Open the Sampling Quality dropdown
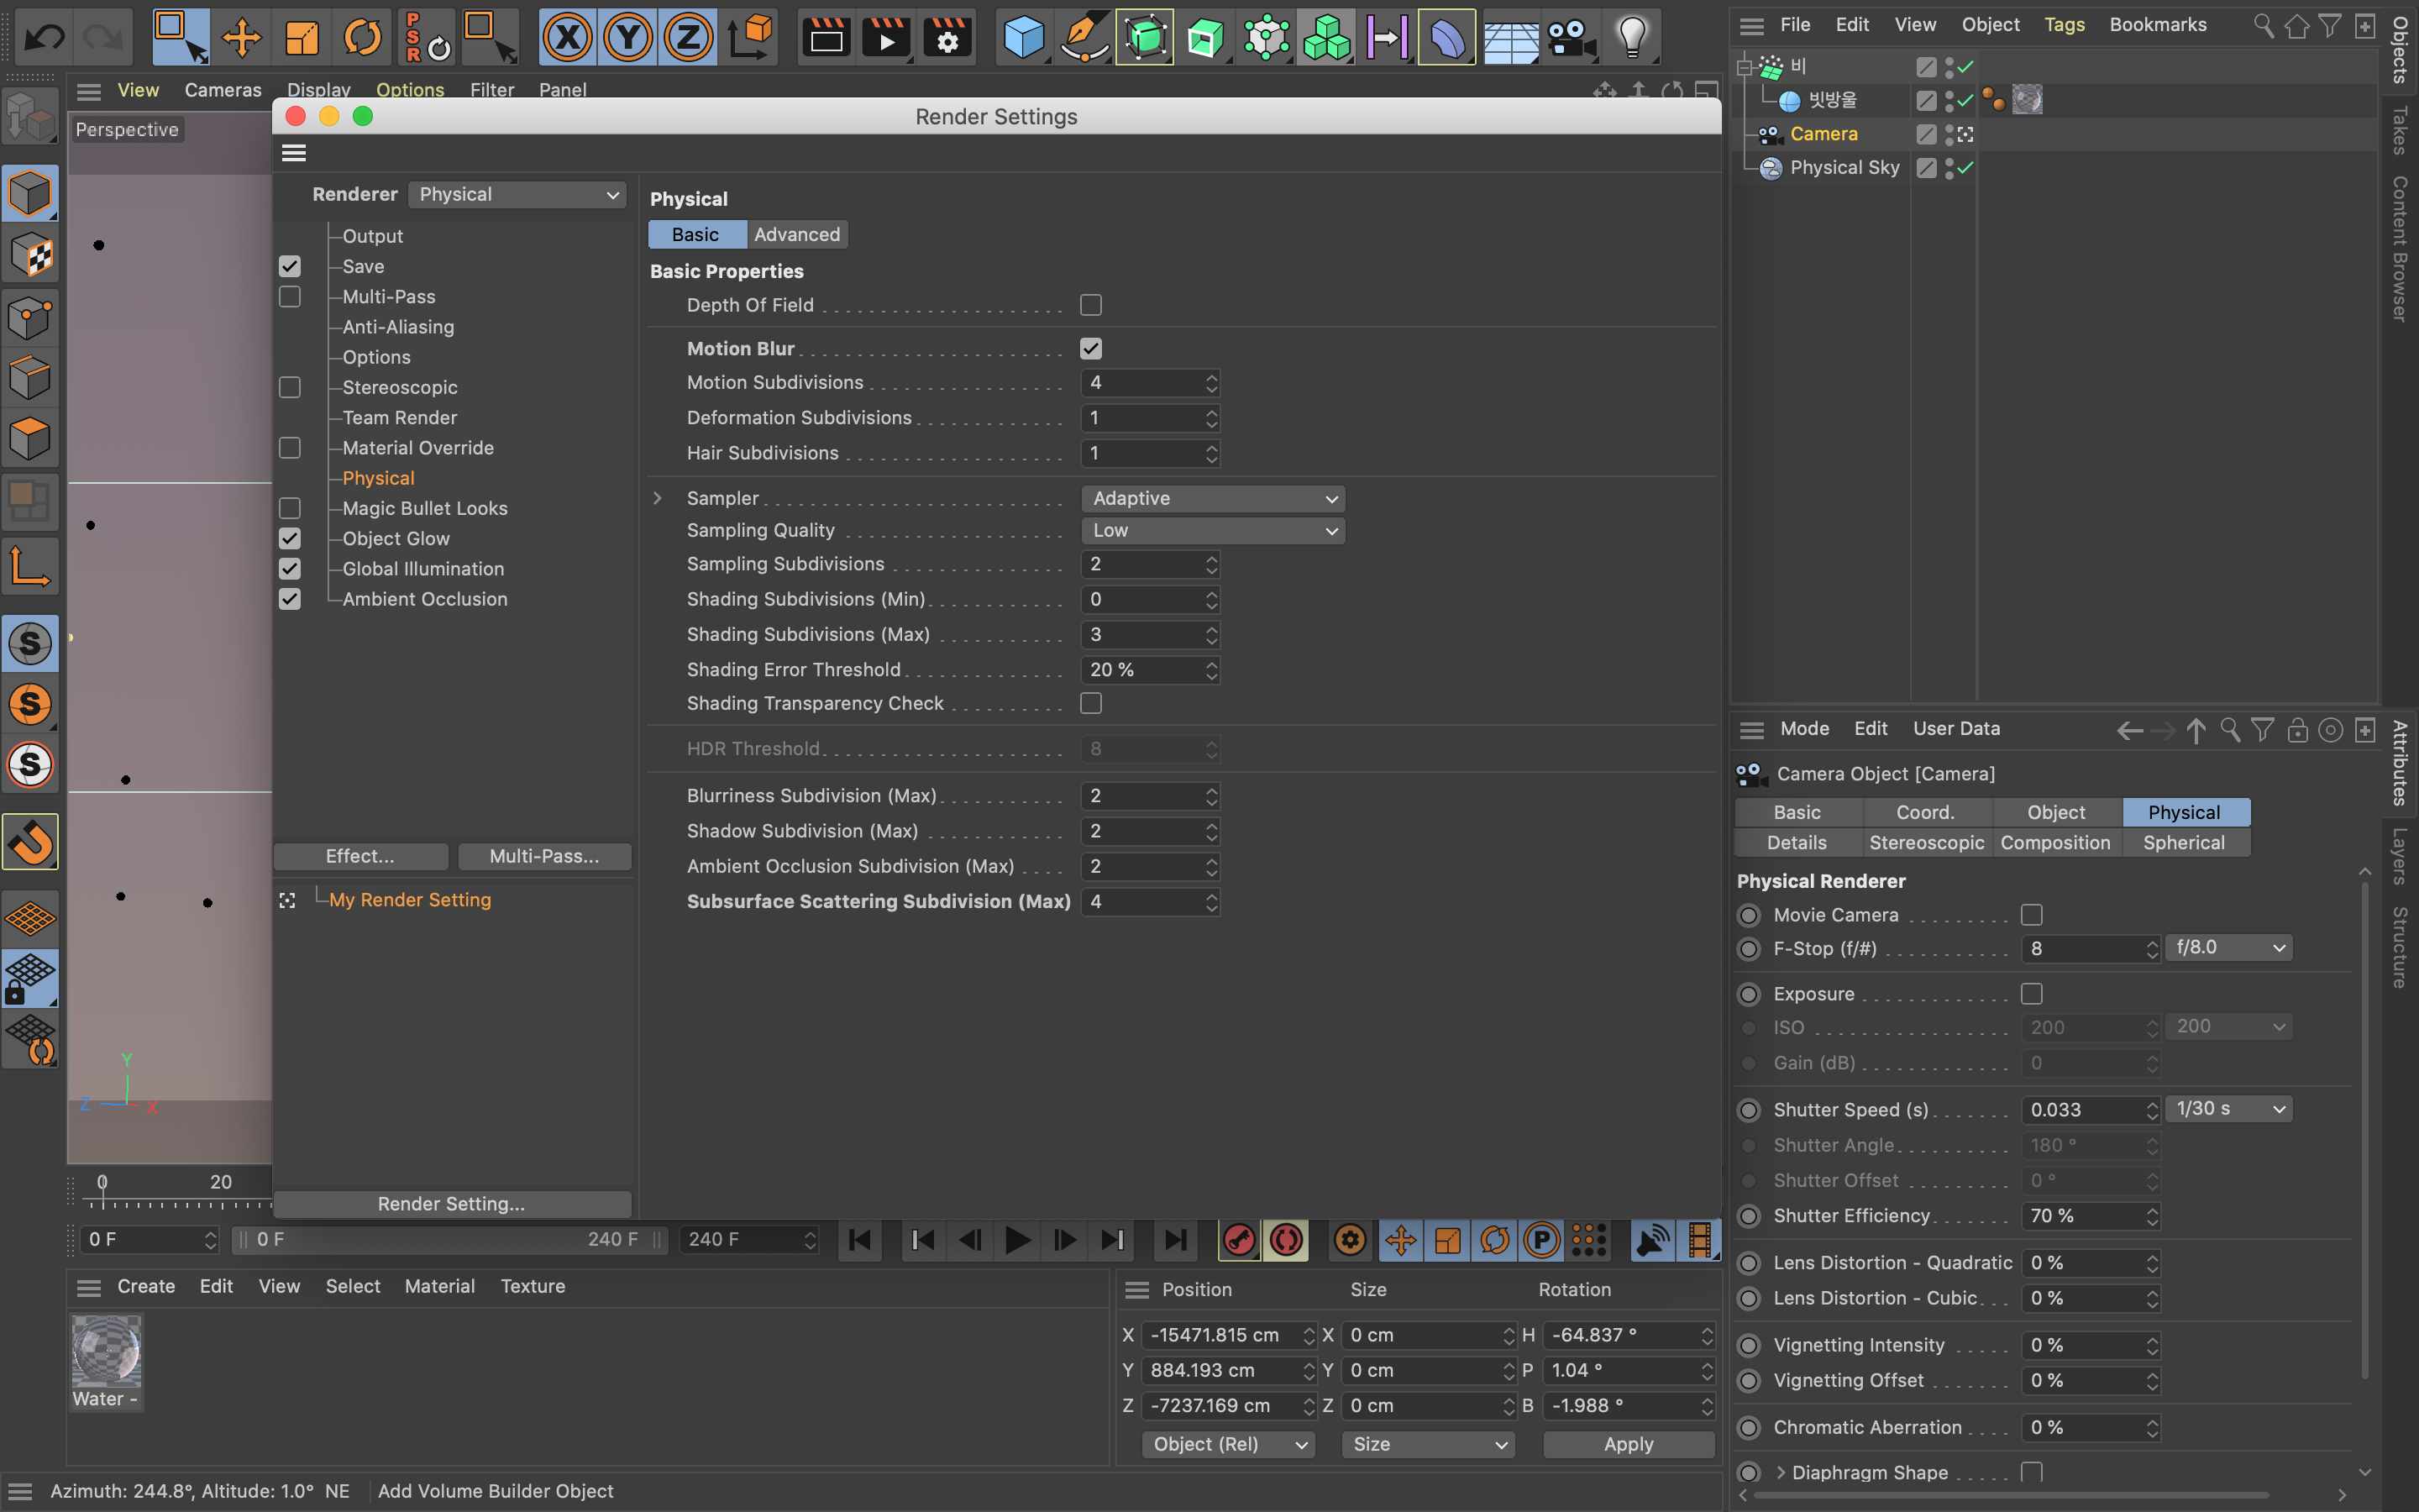This screenshot has width=2419, height=1512. tap(1212, 531)
